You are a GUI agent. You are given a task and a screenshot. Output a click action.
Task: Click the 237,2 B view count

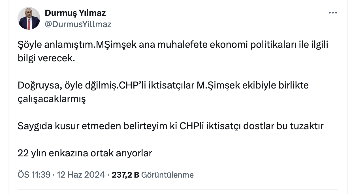click(125, 175)
